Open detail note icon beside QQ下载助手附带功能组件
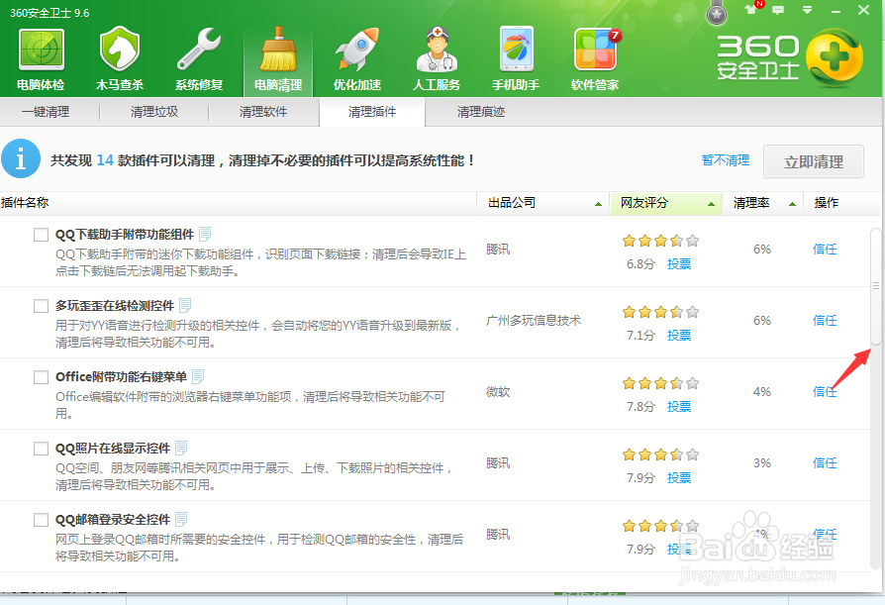Viewport: 885px width, 605px height. 205,234
